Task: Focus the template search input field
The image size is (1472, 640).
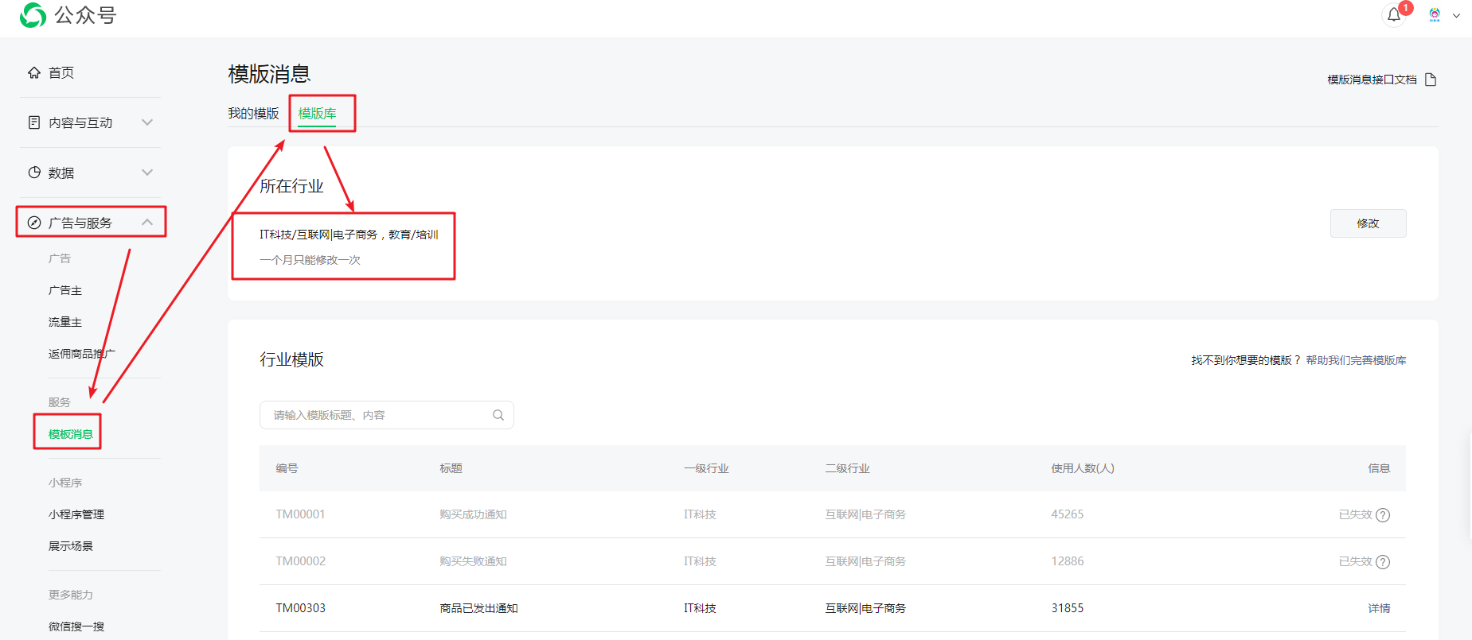Action: point(378,415)
